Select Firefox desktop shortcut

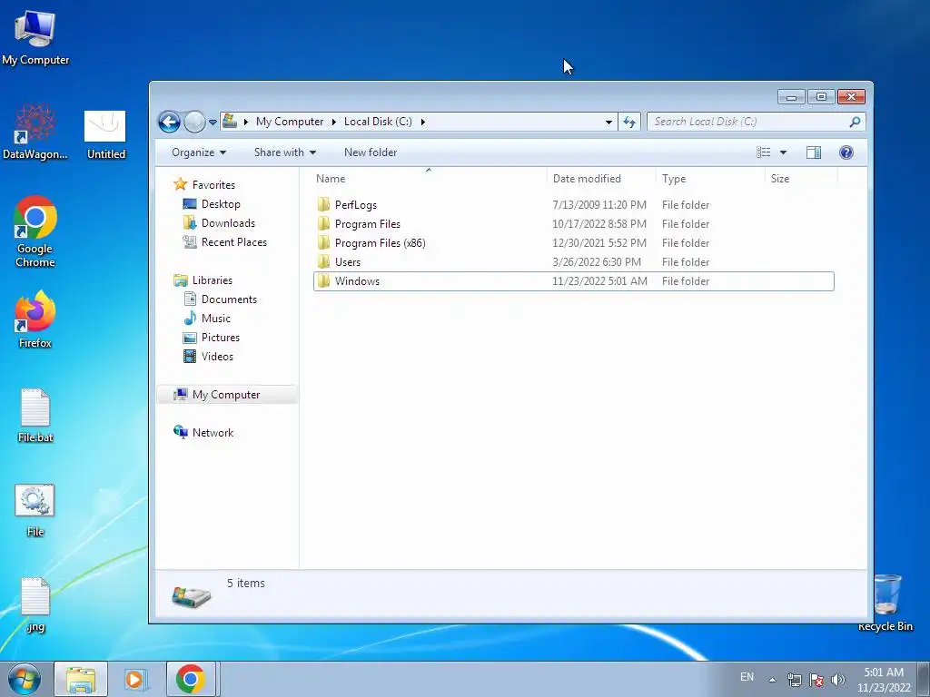tap(35, 319)
